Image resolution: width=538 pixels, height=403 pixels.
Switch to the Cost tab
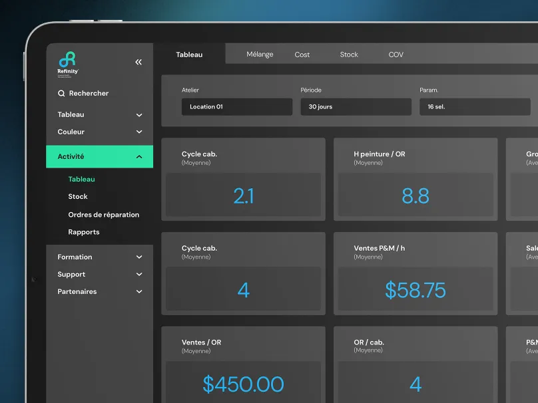[302, 55]
